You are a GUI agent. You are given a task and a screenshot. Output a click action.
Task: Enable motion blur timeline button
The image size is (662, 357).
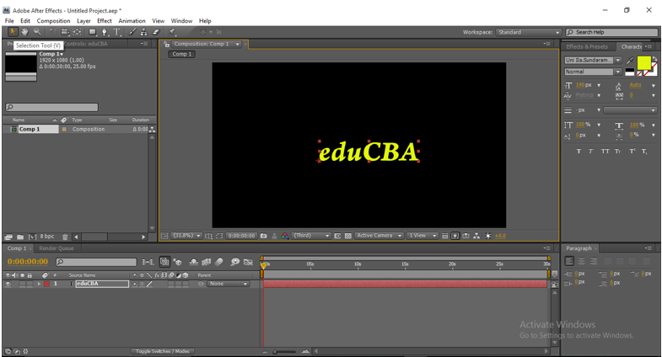(x=218, y=262)
